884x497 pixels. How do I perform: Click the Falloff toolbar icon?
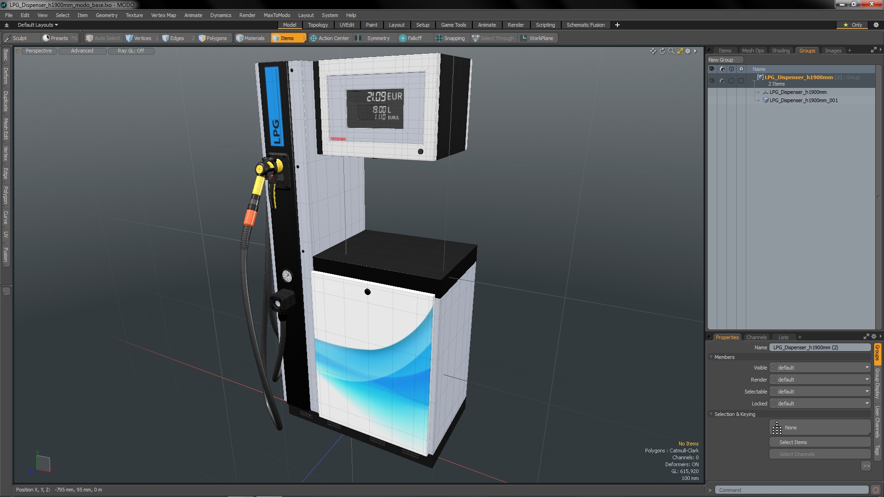pyautogui.click(x=403, y=38)
